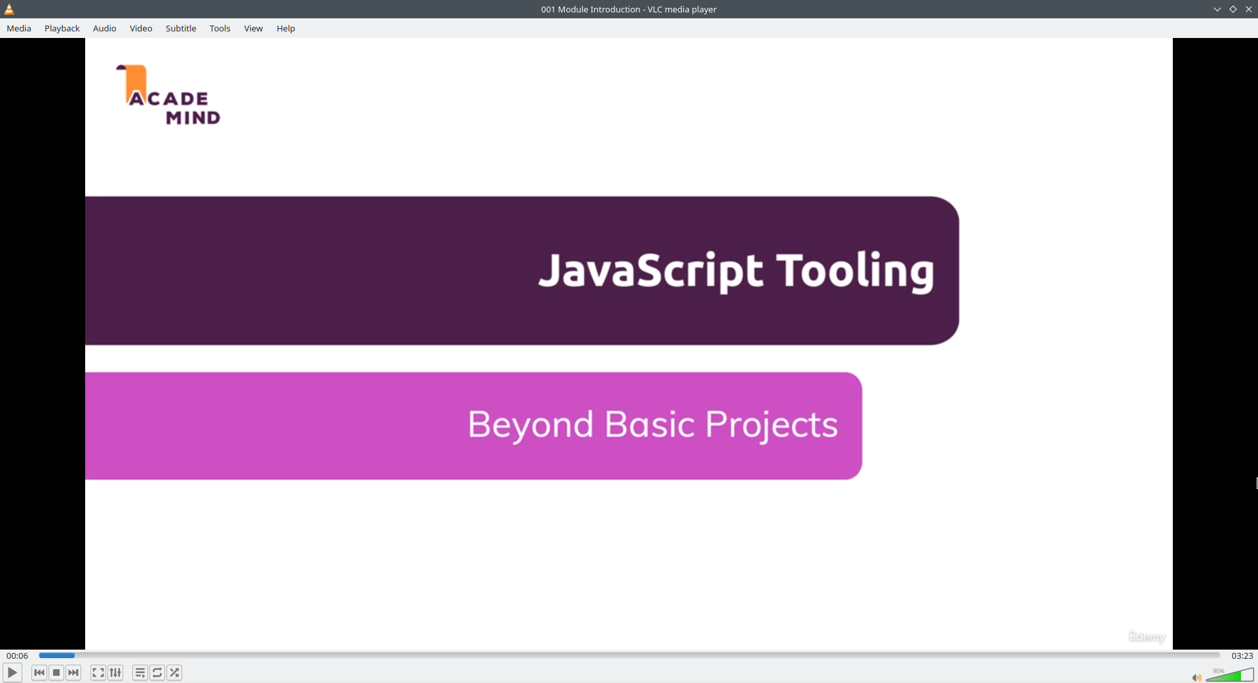Show the playlist view
This screenshot has width=1258, height=683.
pyautogui.click(x=140, y=673)
